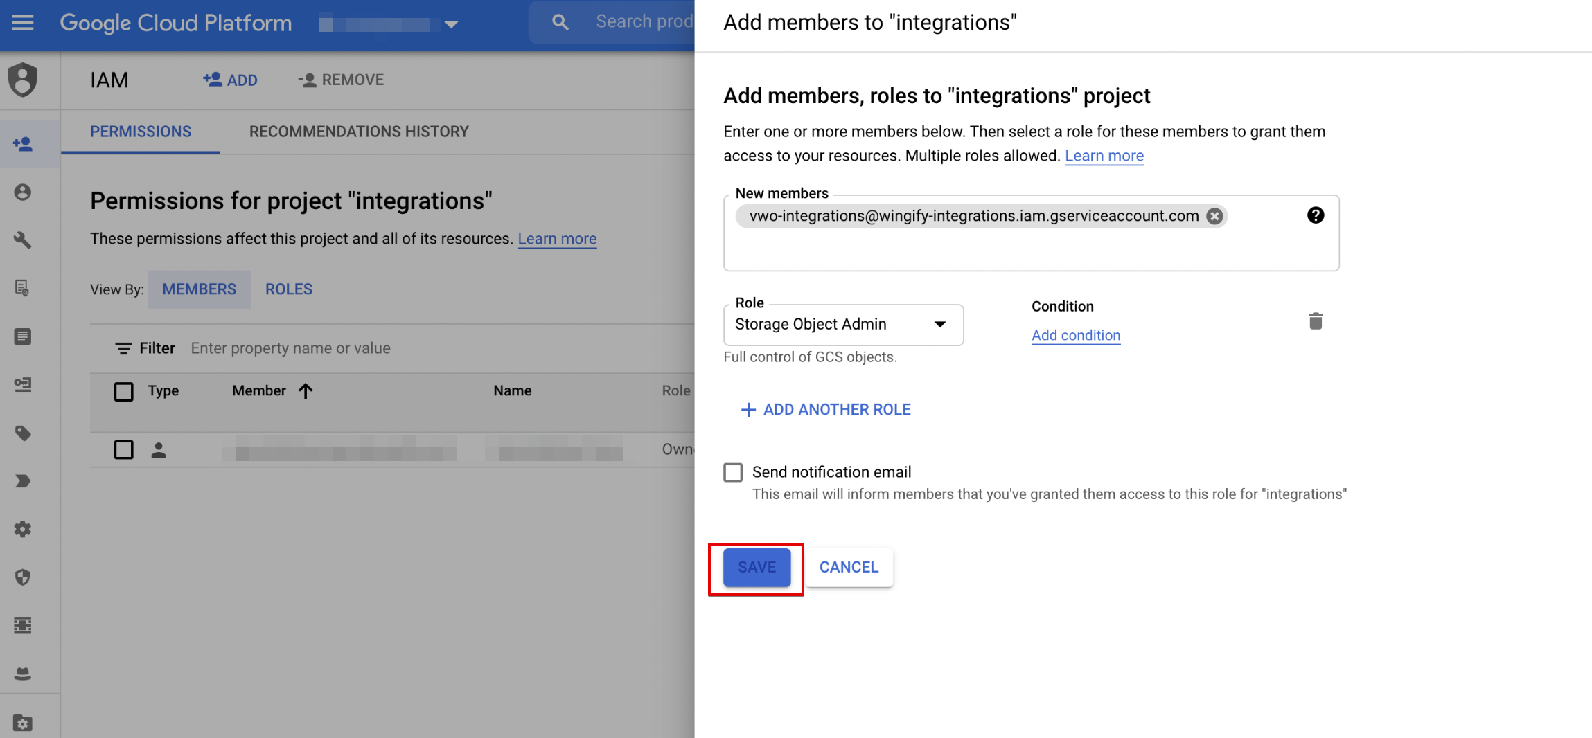Image resolution: width=1592 pixels, height=738 pixels.
Task: Click the ADD member button
Action: coord(230,80)
